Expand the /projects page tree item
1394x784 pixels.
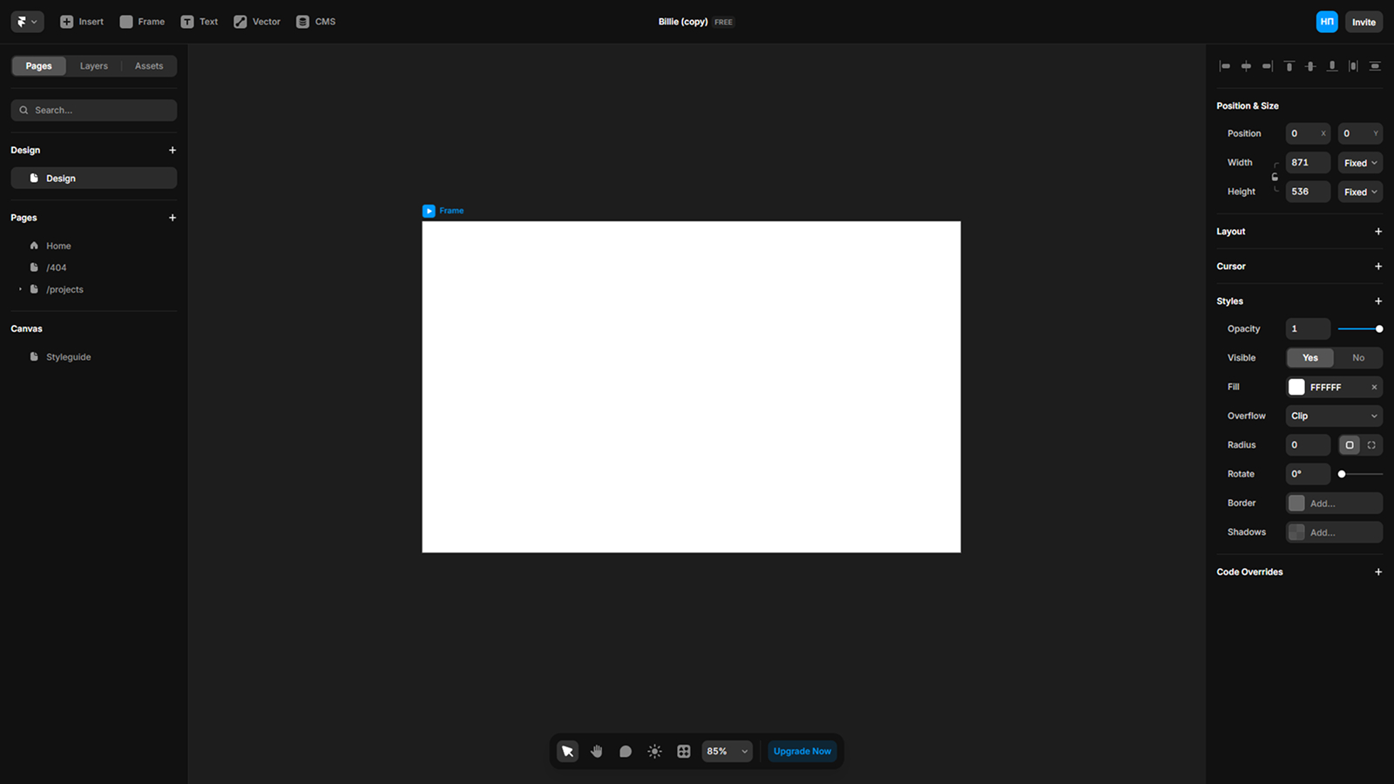20,289
